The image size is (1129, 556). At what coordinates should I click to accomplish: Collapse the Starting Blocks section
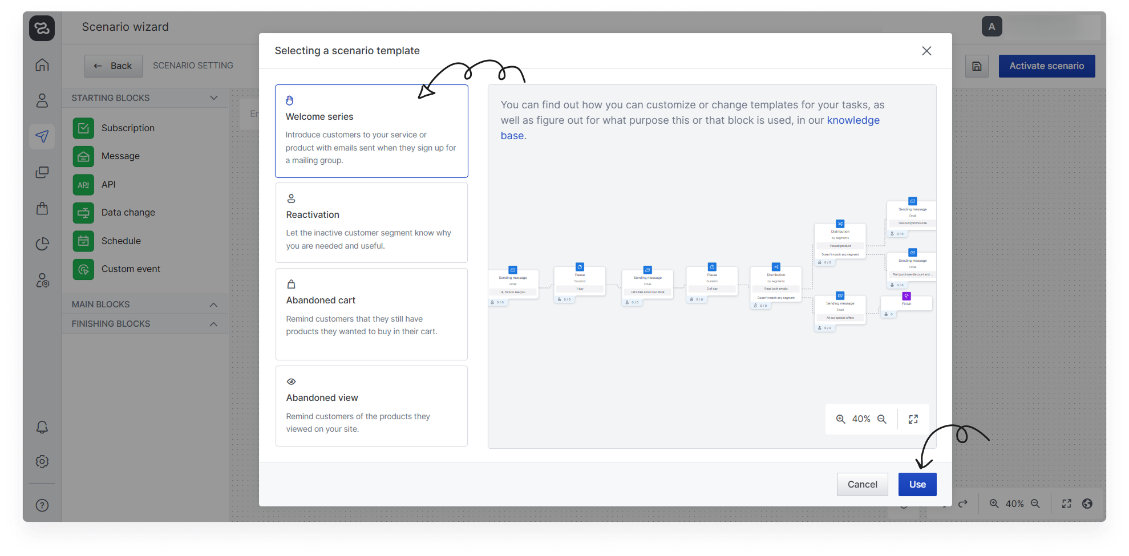click(214, 98)
